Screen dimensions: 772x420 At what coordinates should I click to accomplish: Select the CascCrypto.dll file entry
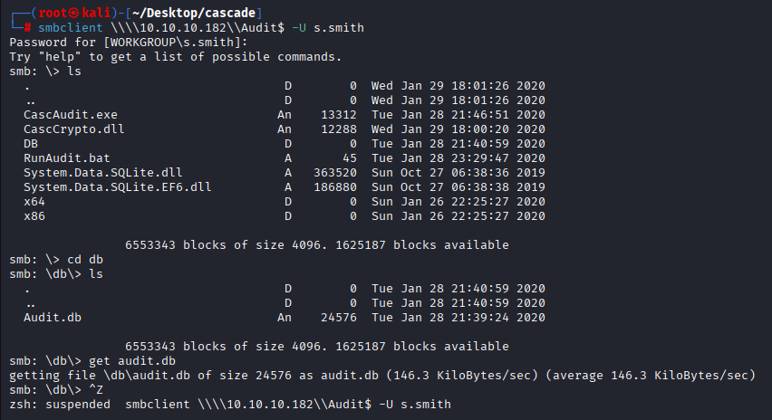[74, 129]
